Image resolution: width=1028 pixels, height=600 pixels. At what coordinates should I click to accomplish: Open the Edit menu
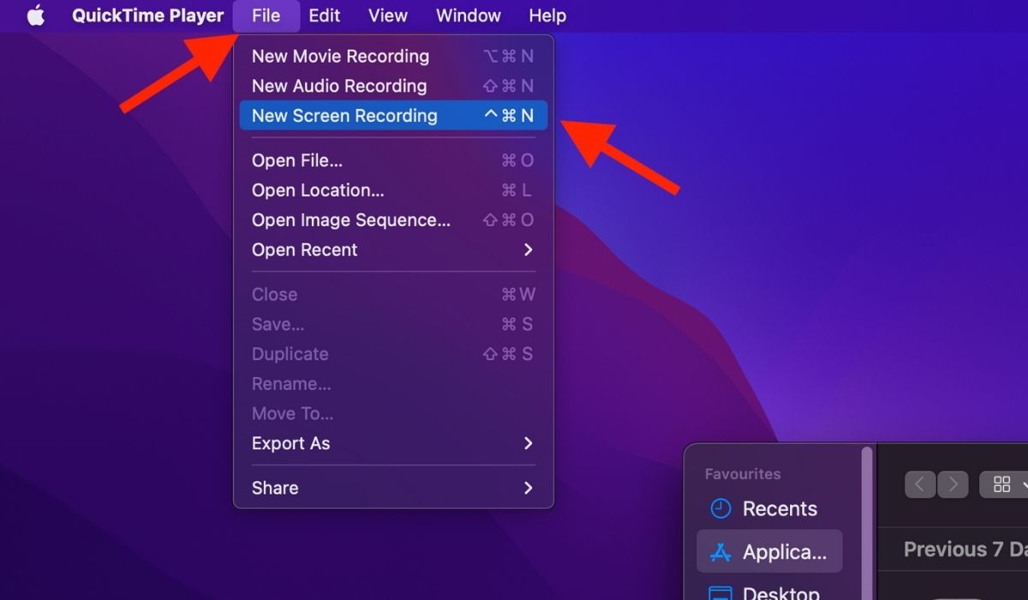[x=324, y=15]
